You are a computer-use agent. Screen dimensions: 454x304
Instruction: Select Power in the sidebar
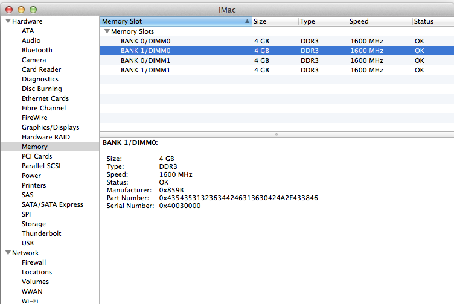point(31,176)
